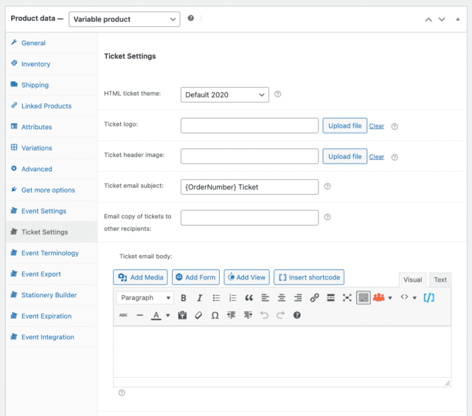This screenshot has width=472, height=416.
Task: Insert a blockquote in the email body
Action: click(249, 298)
